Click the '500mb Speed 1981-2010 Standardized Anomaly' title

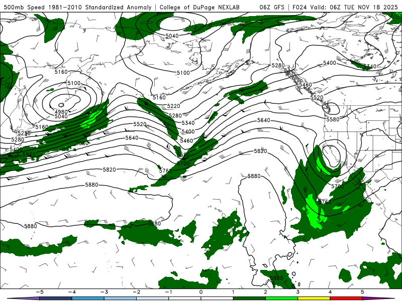point(77,7)
